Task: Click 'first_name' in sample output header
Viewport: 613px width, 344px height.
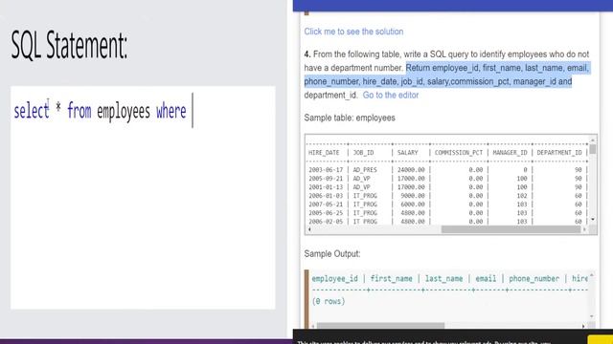Action: pos(391,278)
